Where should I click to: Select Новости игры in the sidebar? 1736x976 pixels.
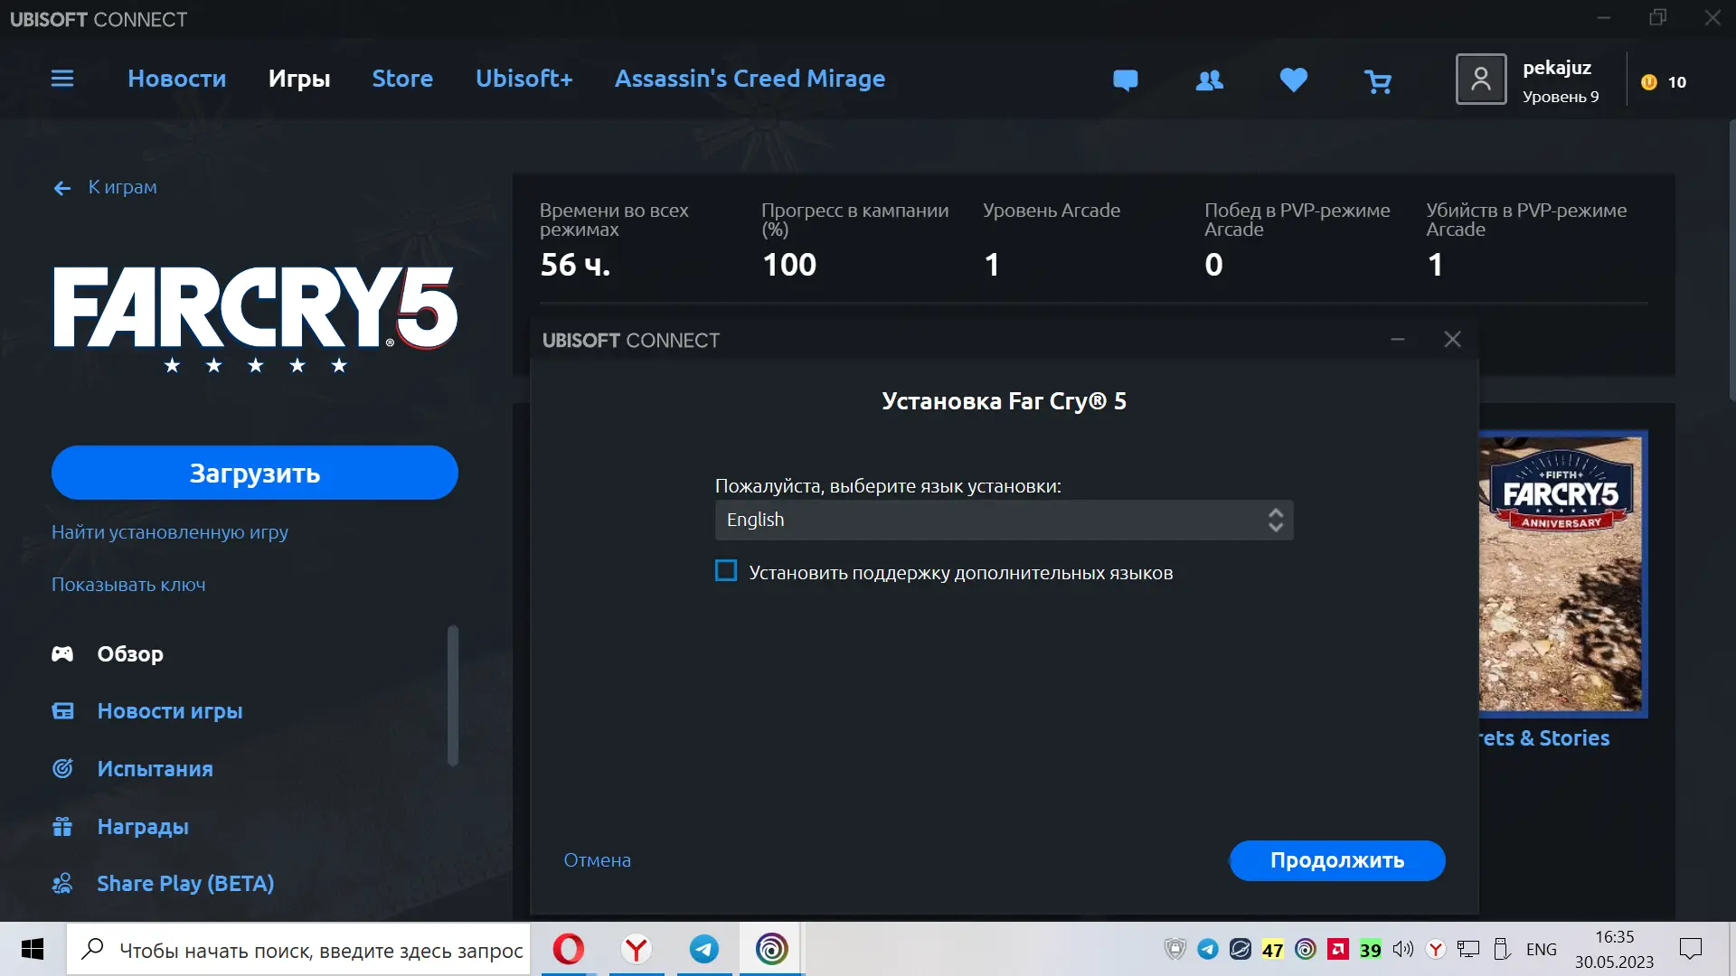(170, 711)
